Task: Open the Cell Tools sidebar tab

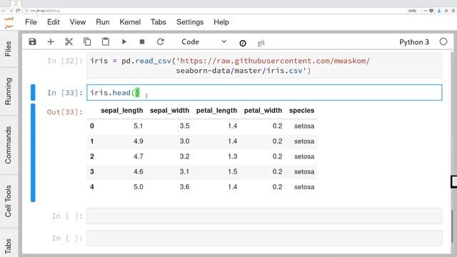Action: click(x=9, y=201)
